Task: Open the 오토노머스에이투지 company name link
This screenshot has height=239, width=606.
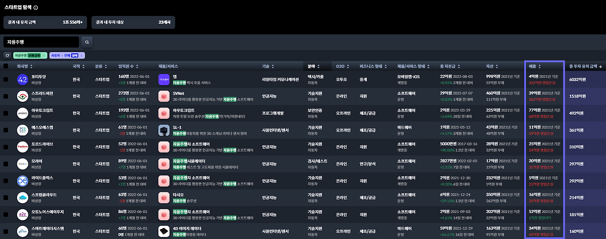Action: click(x=47, y=211)
